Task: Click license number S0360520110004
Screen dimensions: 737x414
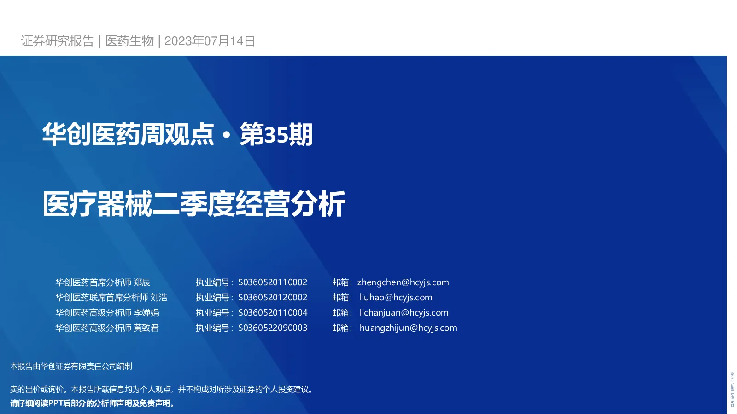Action: pyautogui.click(x=273, y=313)
